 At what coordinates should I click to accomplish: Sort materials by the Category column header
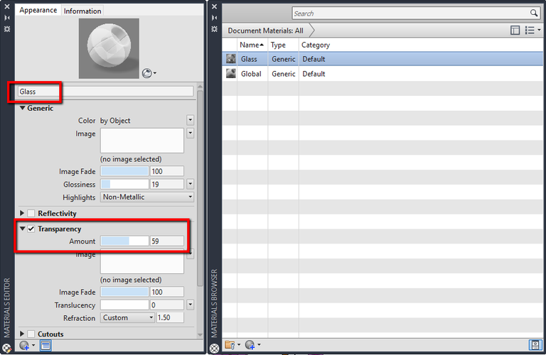[316, 45]
